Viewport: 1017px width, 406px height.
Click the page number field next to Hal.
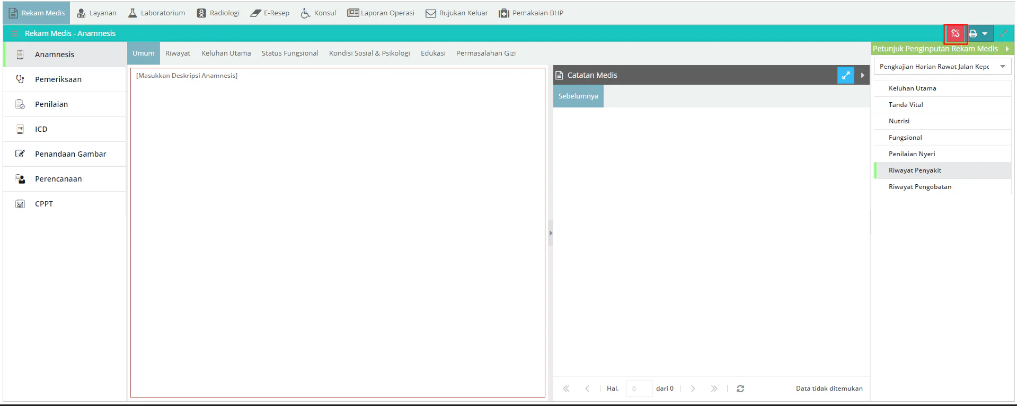(x=639, y=389)
